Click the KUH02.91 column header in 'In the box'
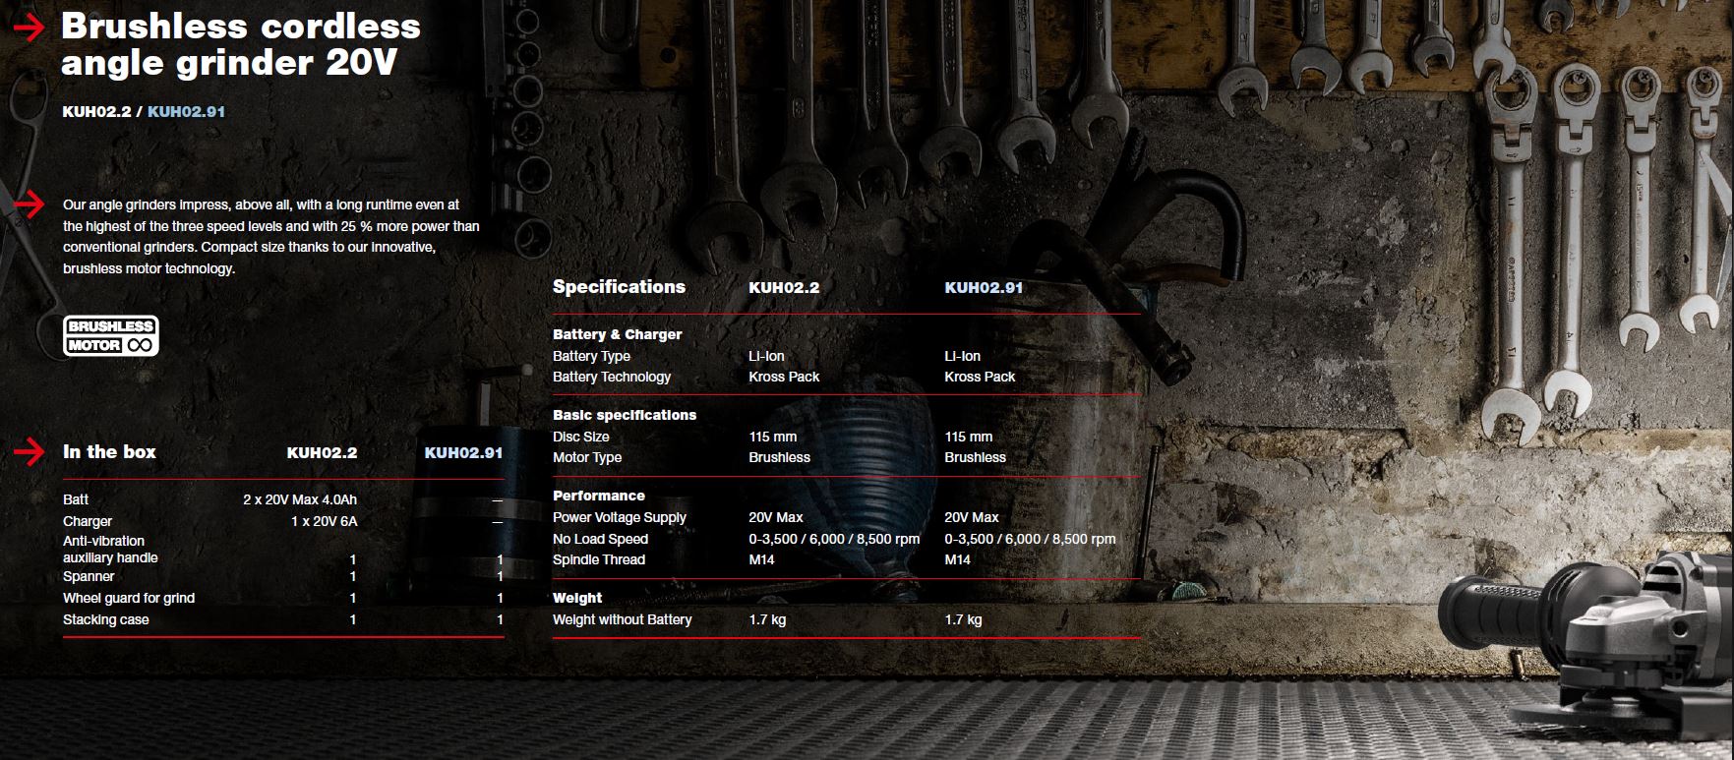Viewport: 1734px width, 760px height. 463,453
